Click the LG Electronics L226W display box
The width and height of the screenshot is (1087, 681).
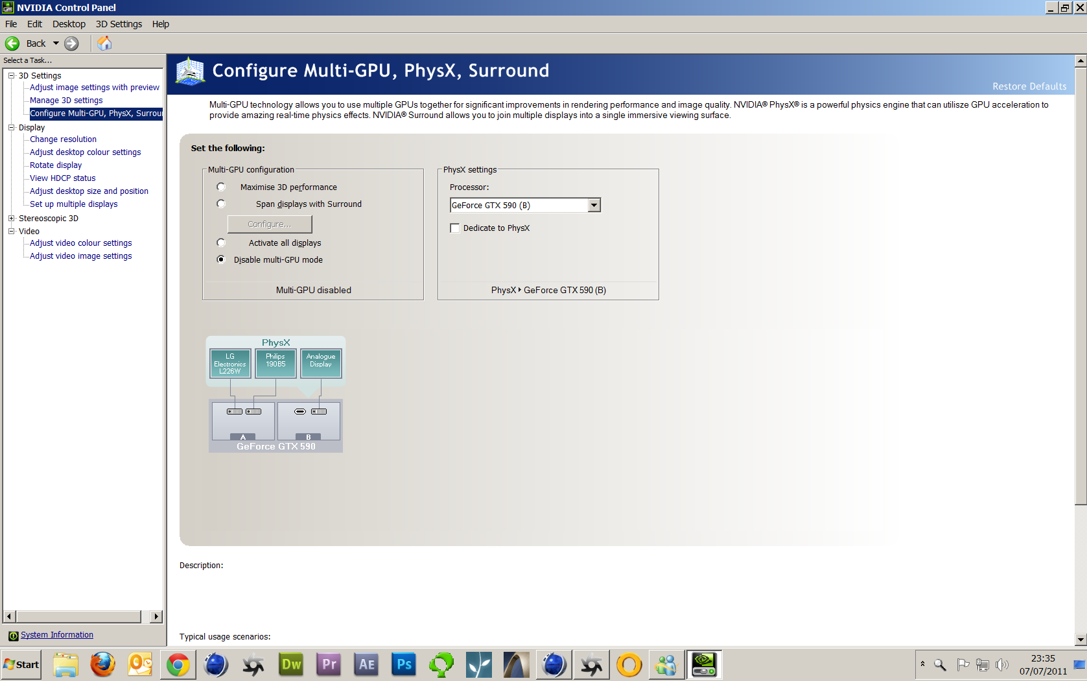pyautogui.click(x=230, y=364)
